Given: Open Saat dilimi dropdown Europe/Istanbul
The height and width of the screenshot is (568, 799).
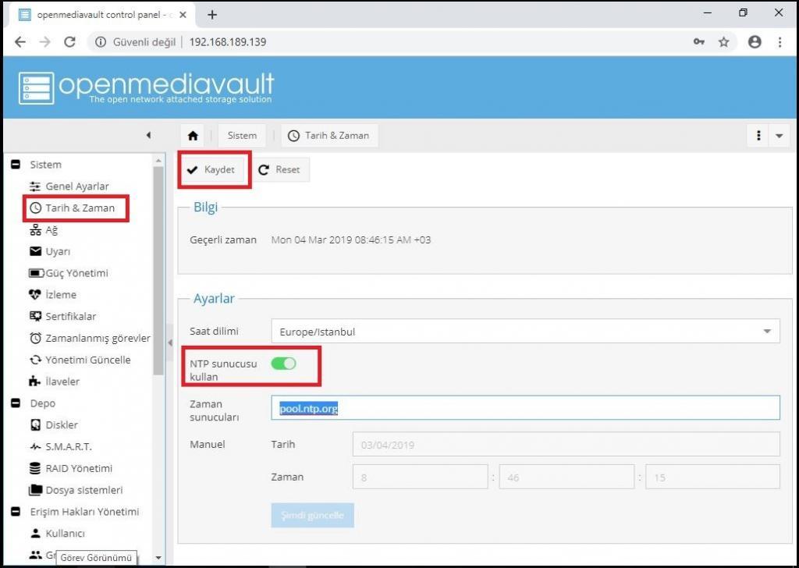Looking at the screenshot, I should (x=525, y=332).
